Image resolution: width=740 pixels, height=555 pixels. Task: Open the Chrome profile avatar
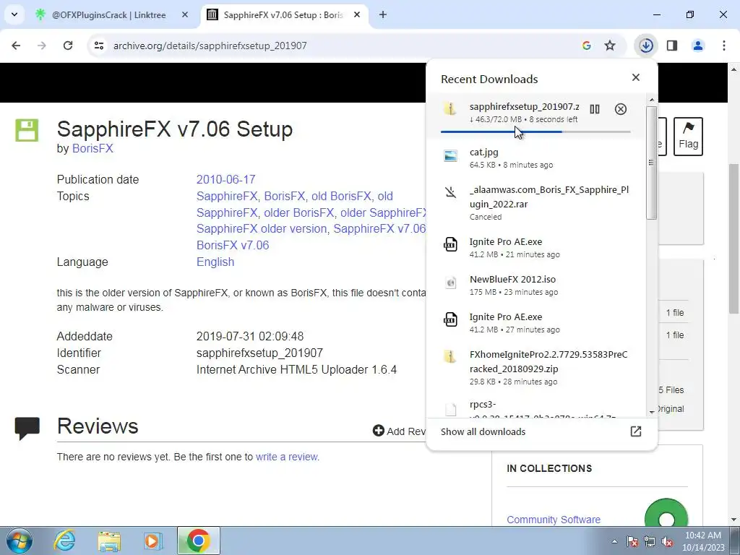[698, 46]
